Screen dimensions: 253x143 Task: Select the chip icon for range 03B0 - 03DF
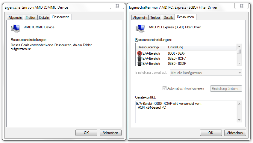140,64
